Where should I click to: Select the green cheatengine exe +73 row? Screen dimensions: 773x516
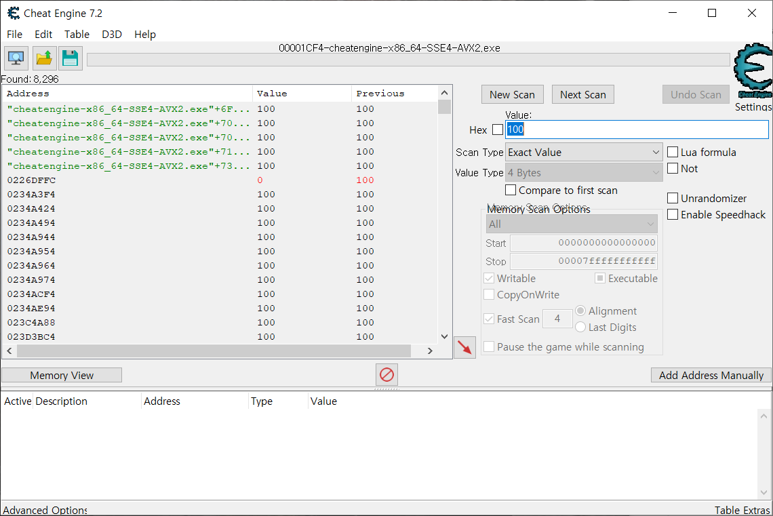220,166
